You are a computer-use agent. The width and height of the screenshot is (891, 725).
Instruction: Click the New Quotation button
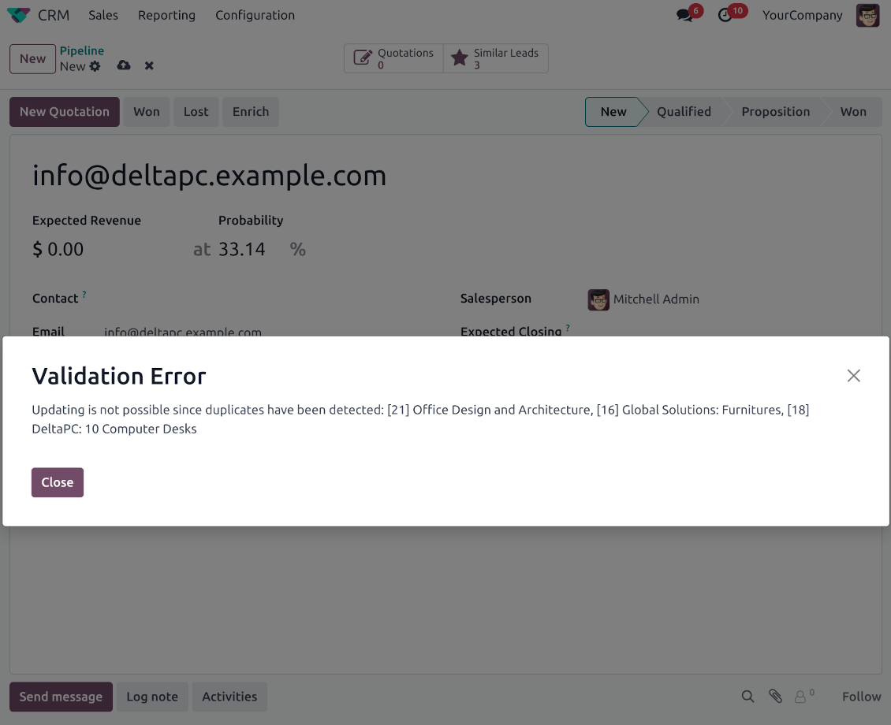pos(64,112)
